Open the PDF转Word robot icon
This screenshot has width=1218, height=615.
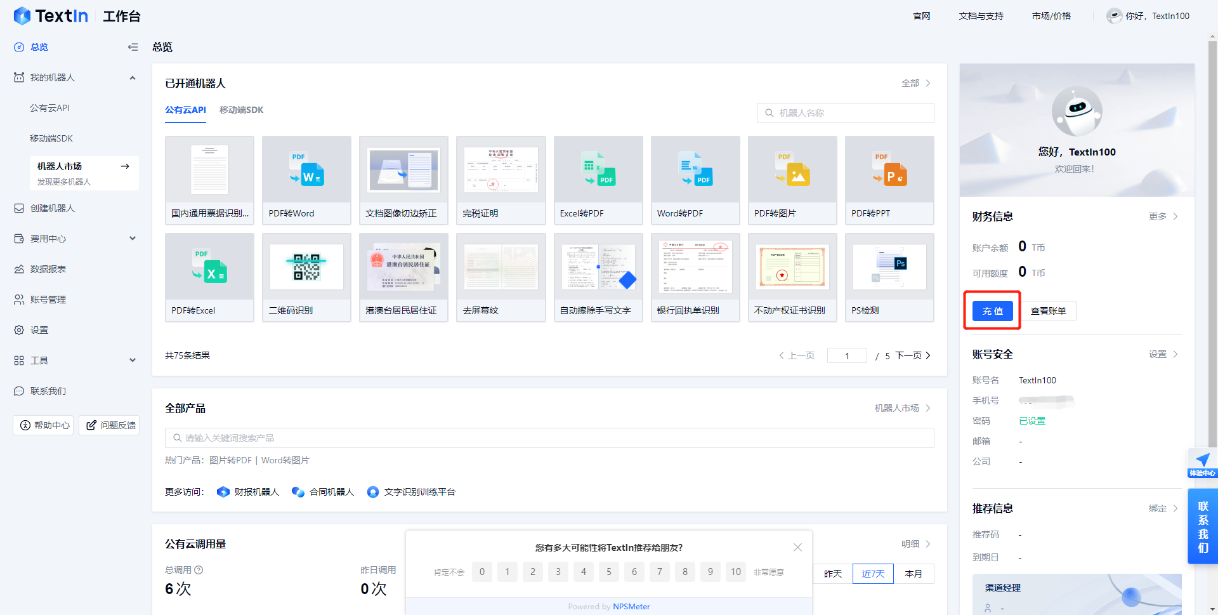[x=306, y=169]
